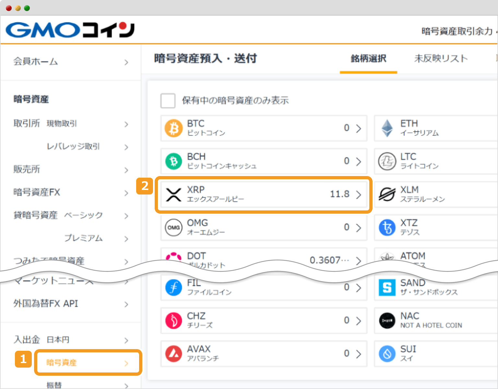The image size is (498, 389).
Task: Select the AVAX Avalanche icon
Action: tap(173, 353)
